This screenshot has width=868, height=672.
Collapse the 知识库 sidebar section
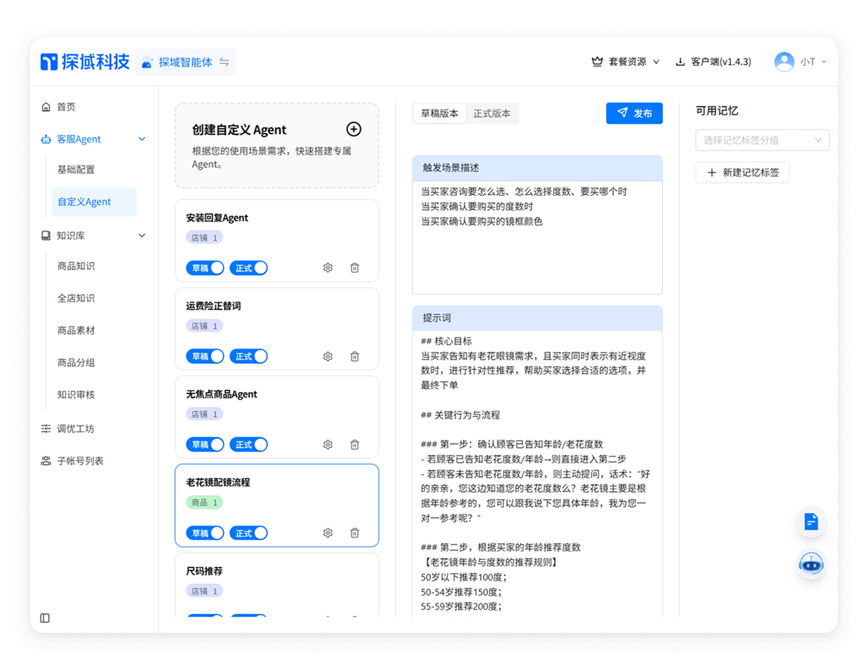142,236
